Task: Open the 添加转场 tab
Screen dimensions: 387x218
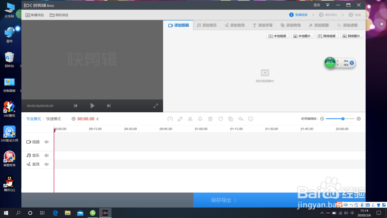Action: coord(291,25)
